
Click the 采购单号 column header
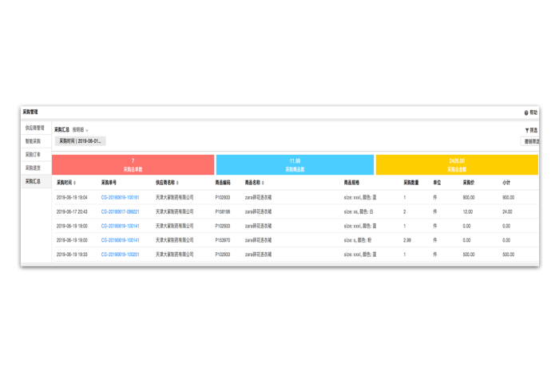[109, 183]
